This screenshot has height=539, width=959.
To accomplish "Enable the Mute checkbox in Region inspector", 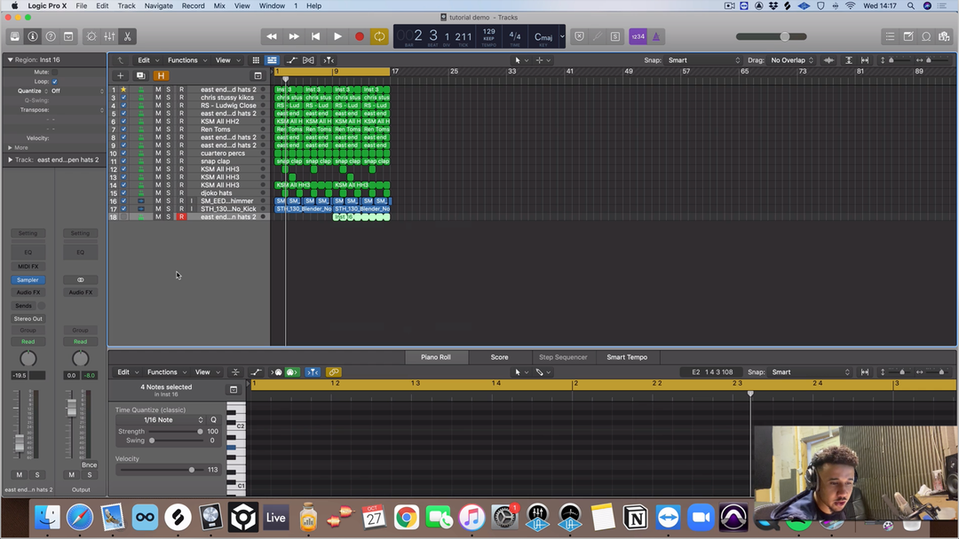I will pyautogui.click(x=55, y=72).
